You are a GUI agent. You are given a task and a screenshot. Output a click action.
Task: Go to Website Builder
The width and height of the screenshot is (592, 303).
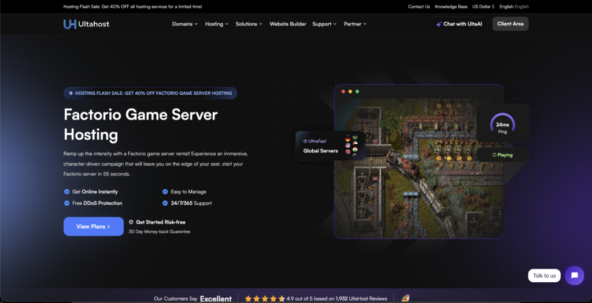(x=288, y=24)
